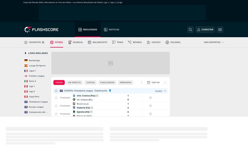Select the Baloncesto sport tab

pos(97,42)
